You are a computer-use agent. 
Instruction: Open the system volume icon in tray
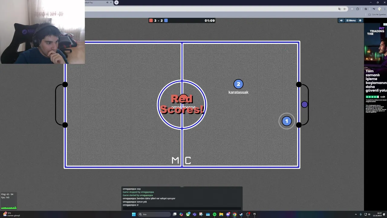369,214
